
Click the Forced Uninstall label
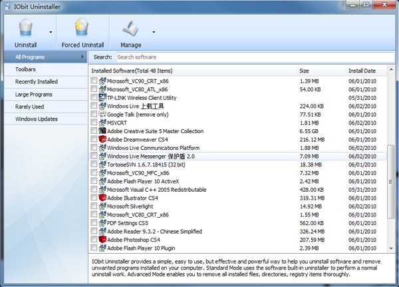(82, 45)
